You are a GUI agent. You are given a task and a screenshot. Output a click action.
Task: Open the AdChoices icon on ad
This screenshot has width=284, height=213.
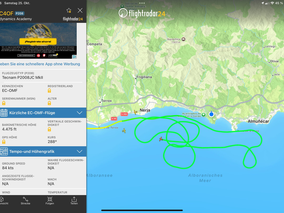(x=74, y=57)
